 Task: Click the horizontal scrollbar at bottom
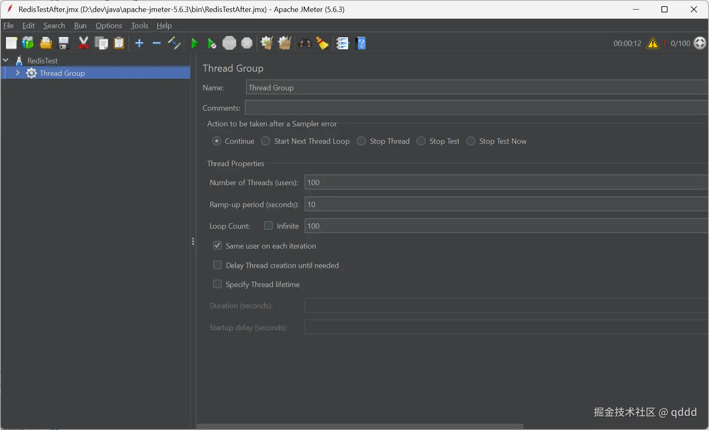pos(360,426)
